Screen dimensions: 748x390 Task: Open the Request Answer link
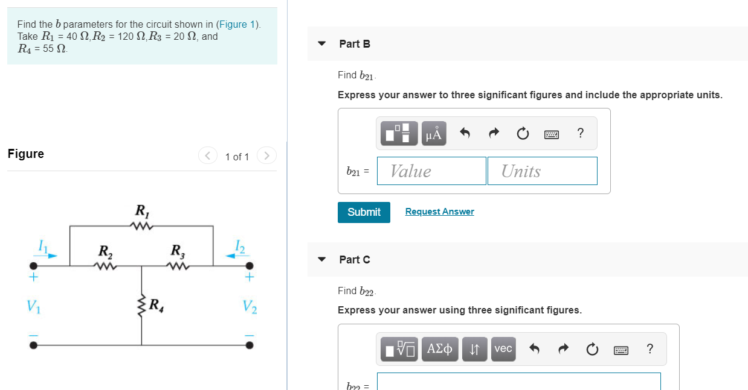click(x=439, y=211)
